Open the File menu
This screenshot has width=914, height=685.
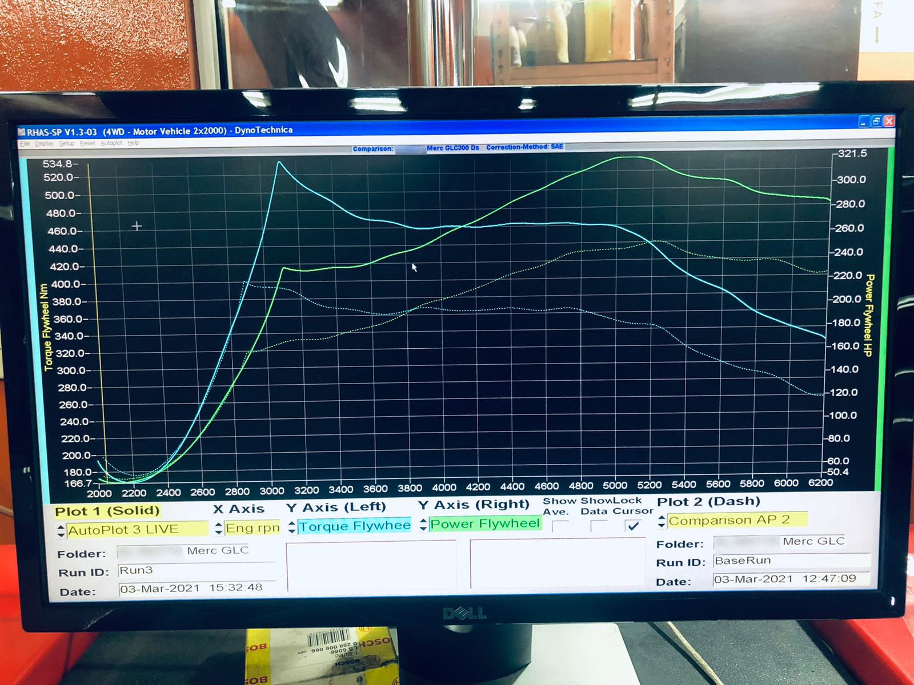[25, 144]
